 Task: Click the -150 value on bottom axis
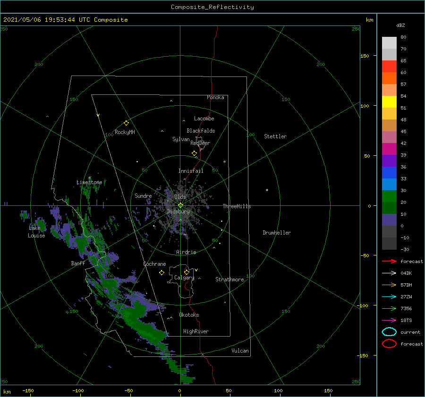28,390
